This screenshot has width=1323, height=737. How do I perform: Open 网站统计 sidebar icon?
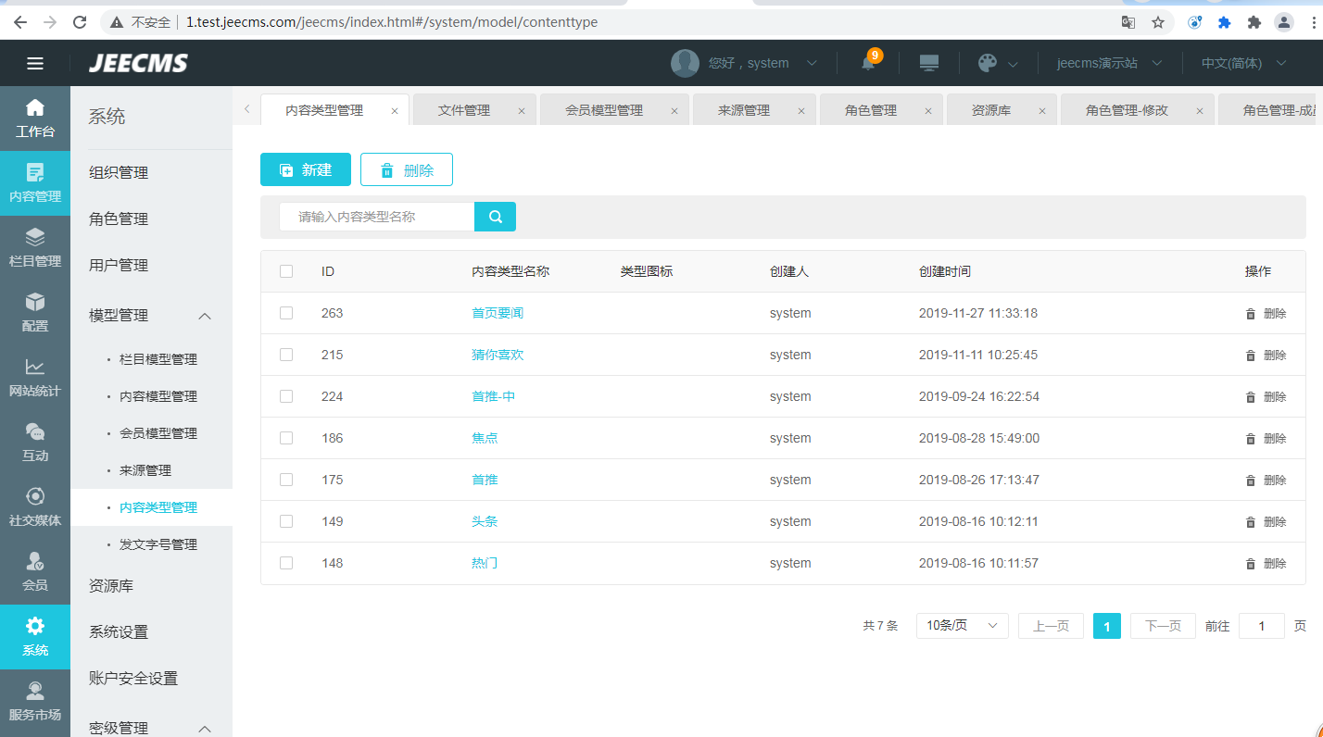tap(35, 378)
